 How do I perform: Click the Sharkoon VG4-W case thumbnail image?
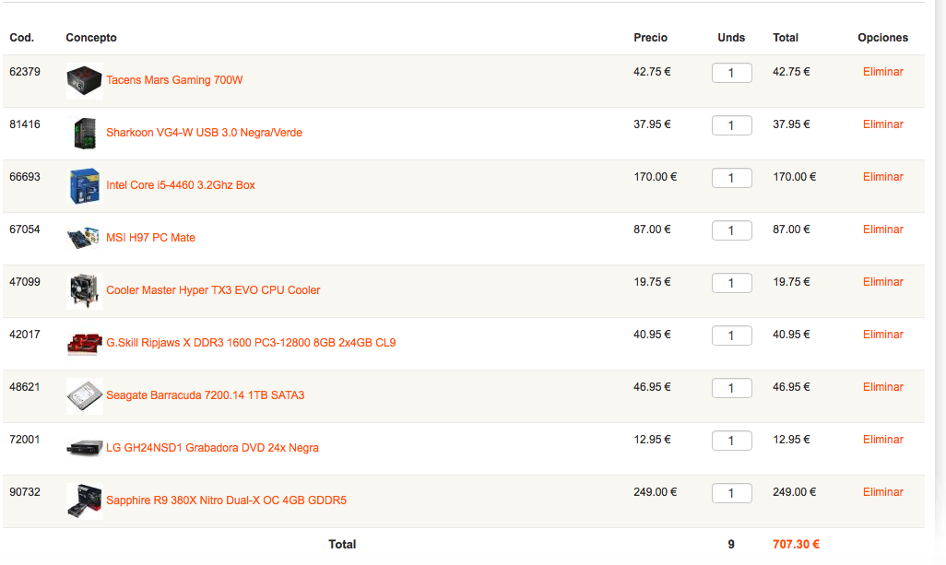pyautogui.click(x=85, y=134)
